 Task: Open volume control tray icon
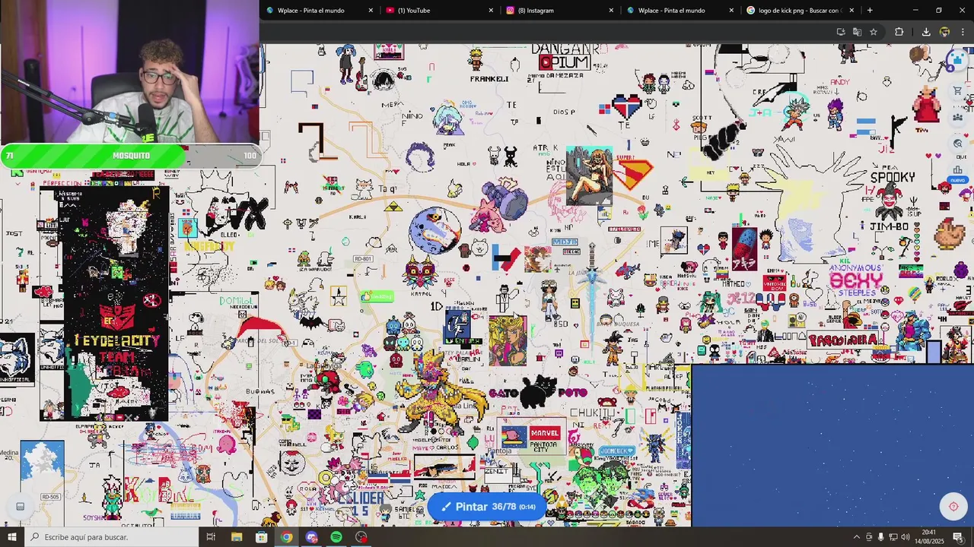coord(906,537)
